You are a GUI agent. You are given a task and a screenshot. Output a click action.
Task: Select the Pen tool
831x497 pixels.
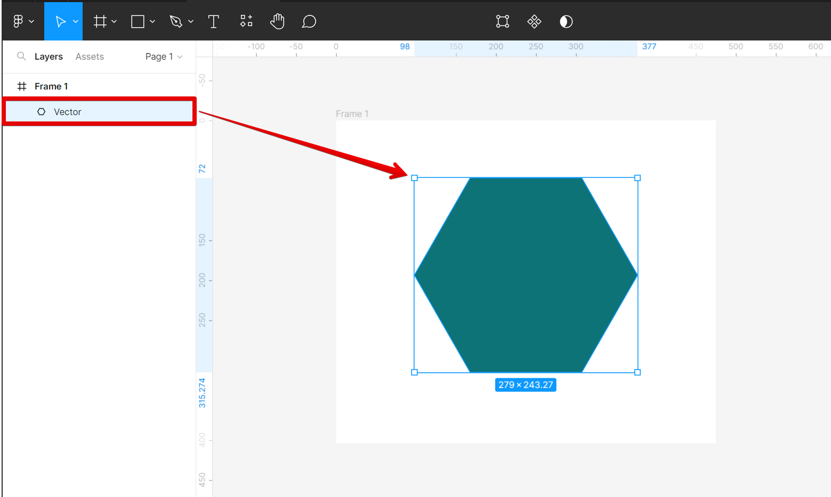pos(175,21)
